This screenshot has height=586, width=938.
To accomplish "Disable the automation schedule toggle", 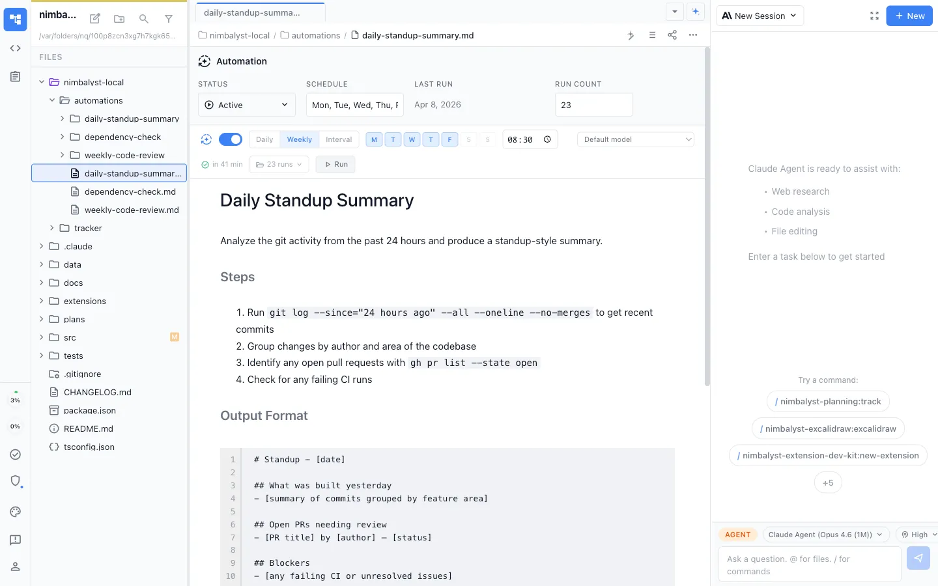I will pyautogui.click(x=231, y=139).
